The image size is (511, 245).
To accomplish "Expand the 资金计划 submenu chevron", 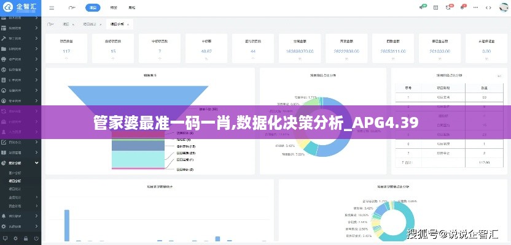I will point(36,206).
